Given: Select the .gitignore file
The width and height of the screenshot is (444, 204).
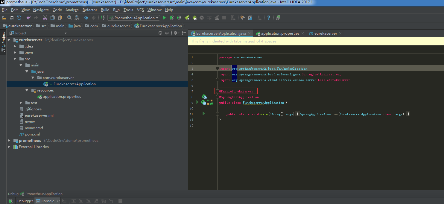Looking at the screenshot, I should tap(30, 109).
